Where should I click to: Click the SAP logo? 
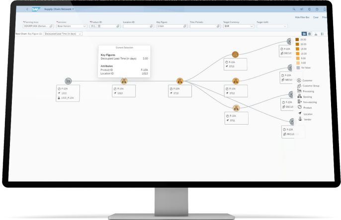tap(36, 9)
